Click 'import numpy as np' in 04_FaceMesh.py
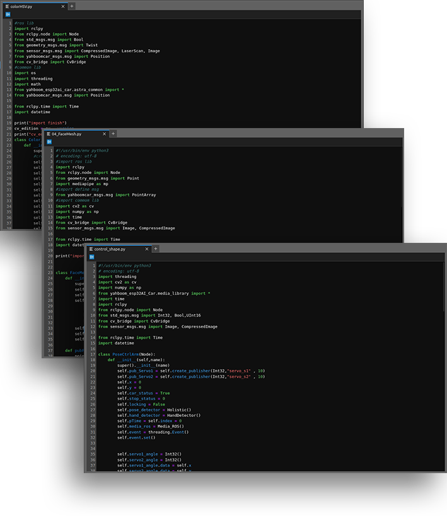Image resolution: width=447 pixels, height=516 pixels. click(x=77, y=211)
